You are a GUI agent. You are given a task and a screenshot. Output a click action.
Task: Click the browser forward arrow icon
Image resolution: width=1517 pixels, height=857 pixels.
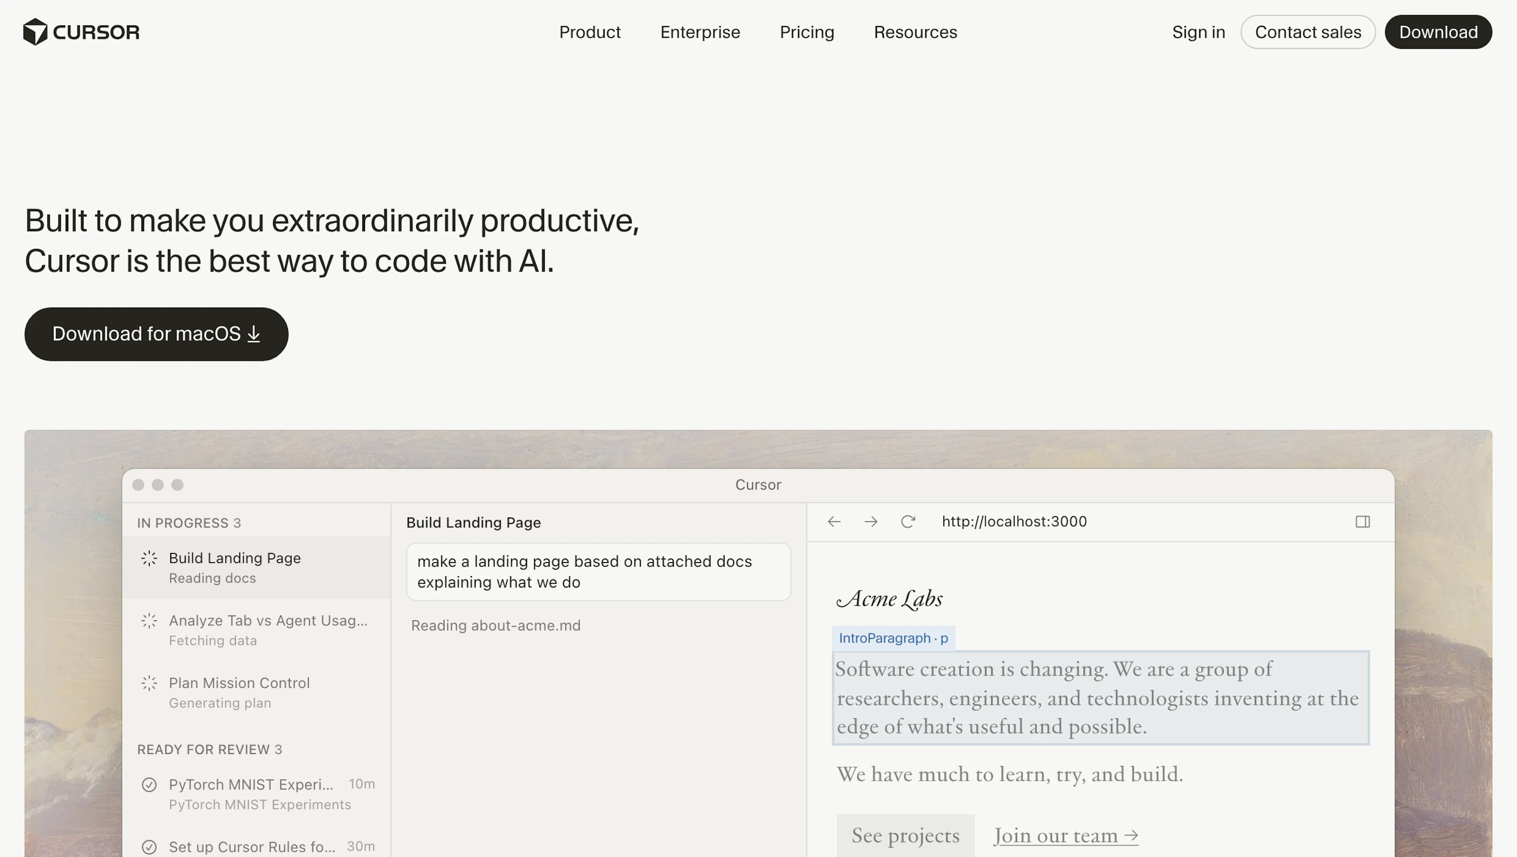click(871, 522)
